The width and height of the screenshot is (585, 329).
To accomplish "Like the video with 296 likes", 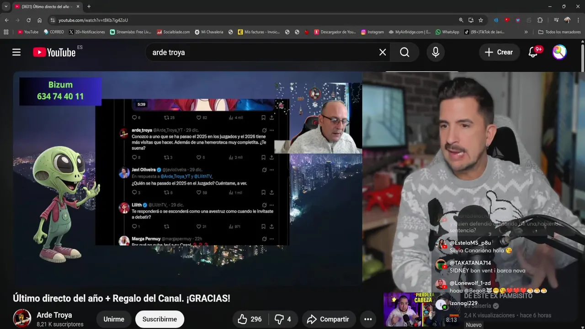I will 250,319.
